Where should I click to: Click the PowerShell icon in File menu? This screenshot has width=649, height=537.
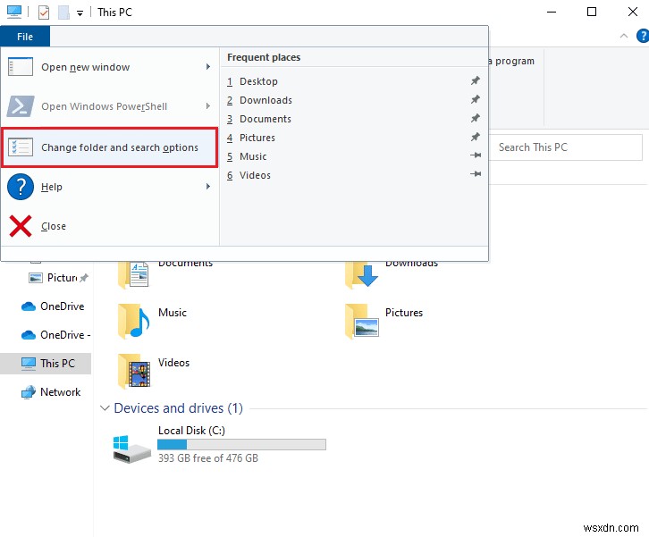pos(21,106)
